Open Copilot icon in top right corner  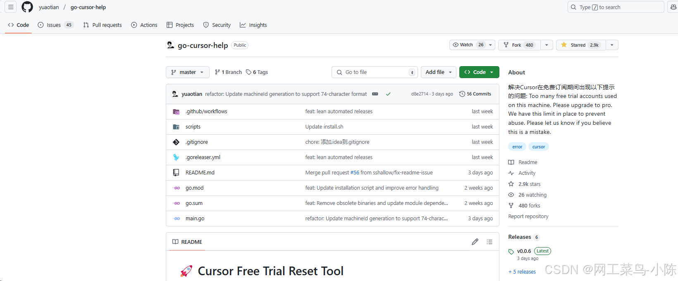point(673,7)
